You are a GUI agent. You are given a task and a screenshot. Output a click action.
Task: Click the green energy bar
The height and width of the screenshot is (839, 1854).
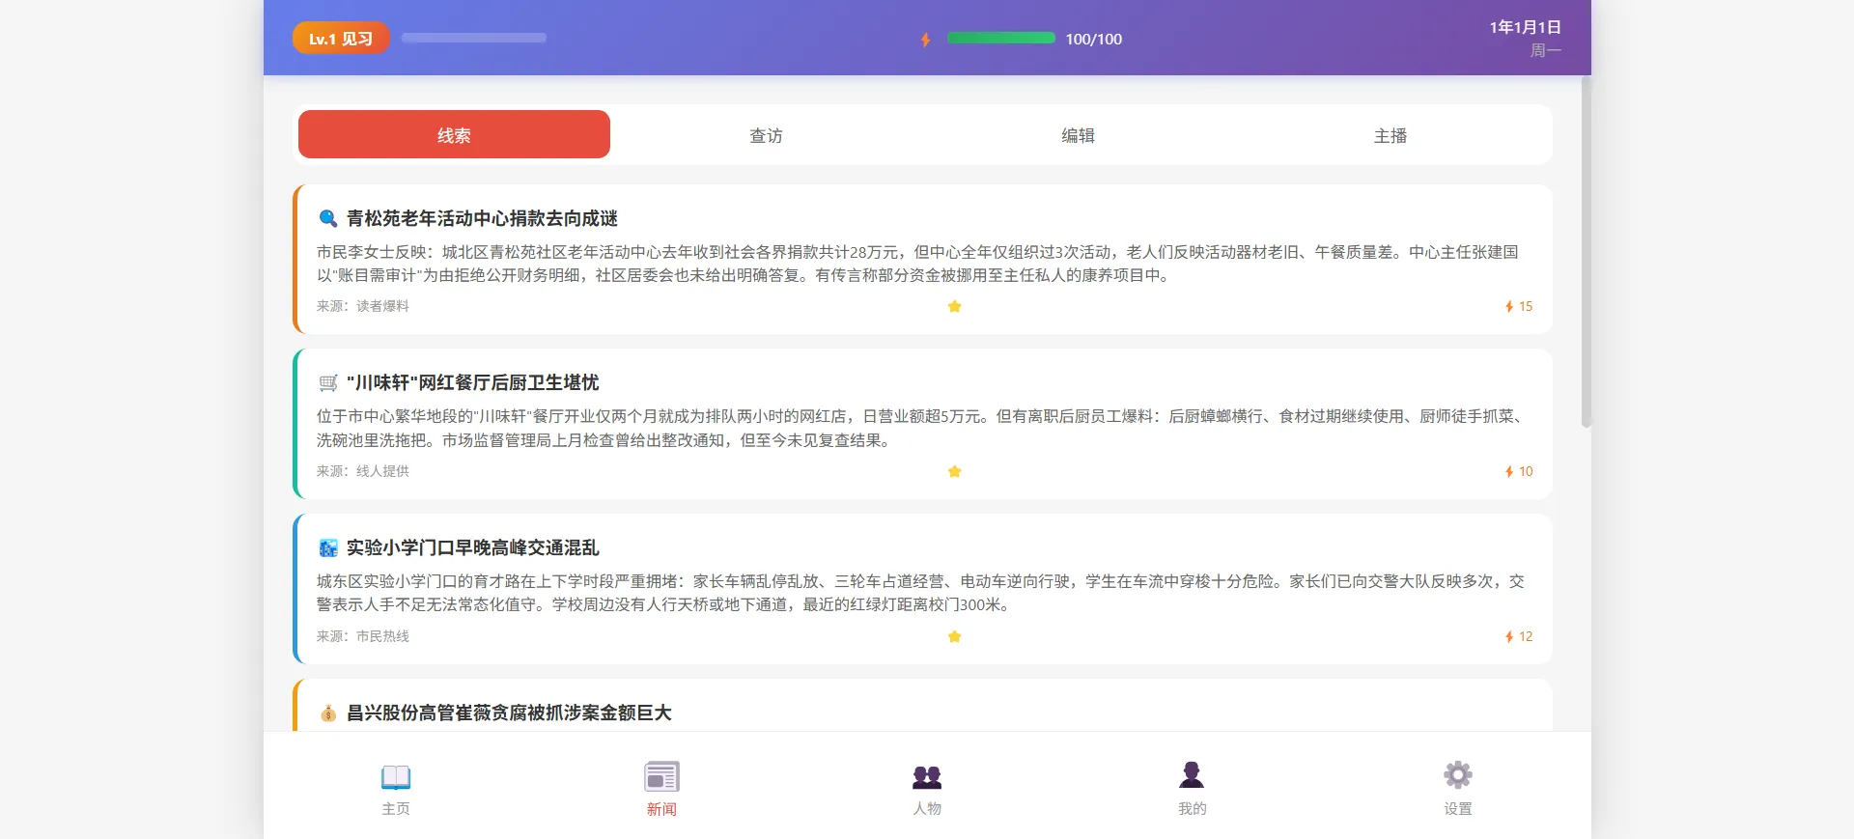[1001, 38]
